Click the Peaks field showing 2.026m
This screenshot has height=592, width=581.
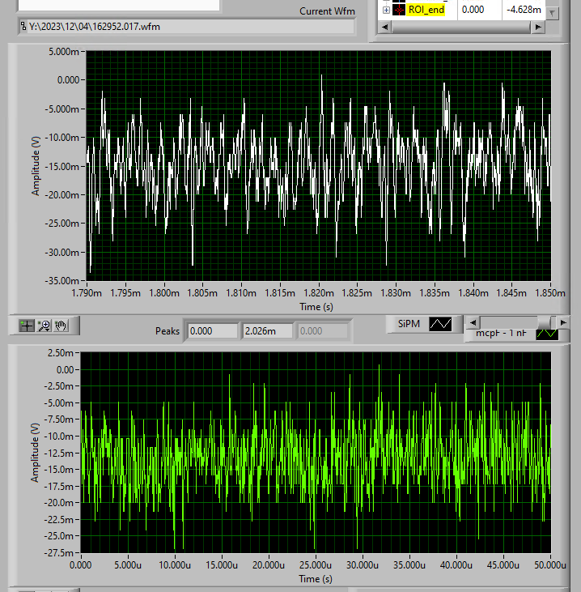268,331
